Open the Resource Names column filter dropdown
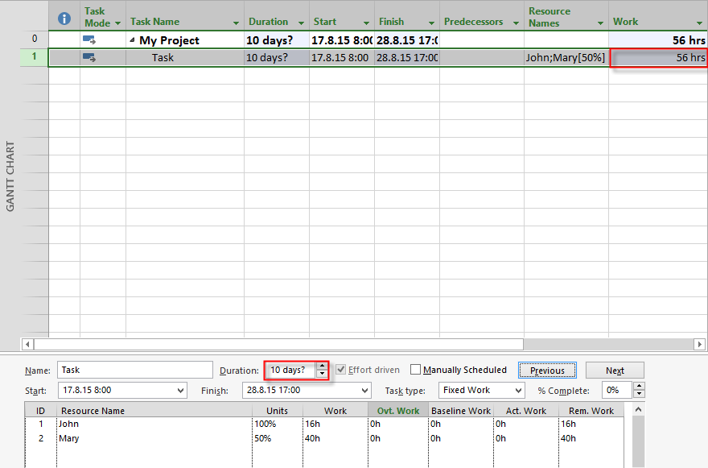Screen dimensions: 708x468 (599, 23)
